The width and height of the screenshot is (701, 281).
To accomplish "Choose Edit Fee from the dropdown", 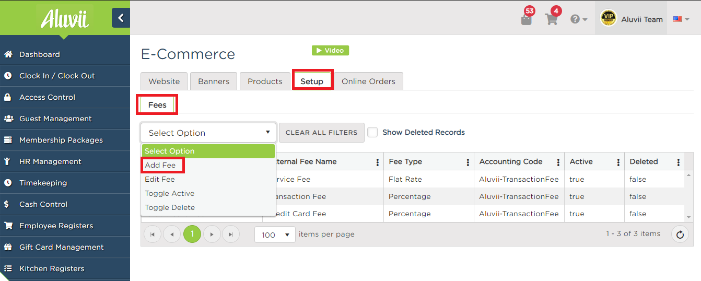I will click(x=208, y=179).
